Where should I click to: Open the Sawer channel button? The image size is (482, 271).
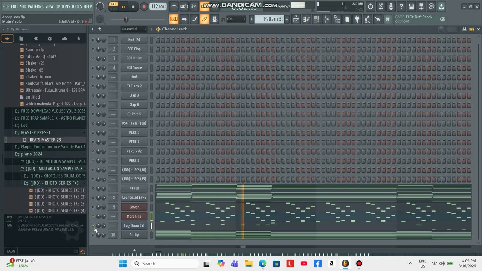(134, 207)
